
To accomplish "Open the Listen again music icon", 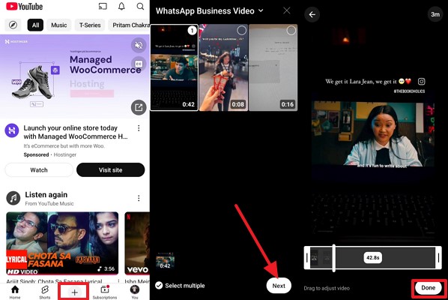I will 13,198.
